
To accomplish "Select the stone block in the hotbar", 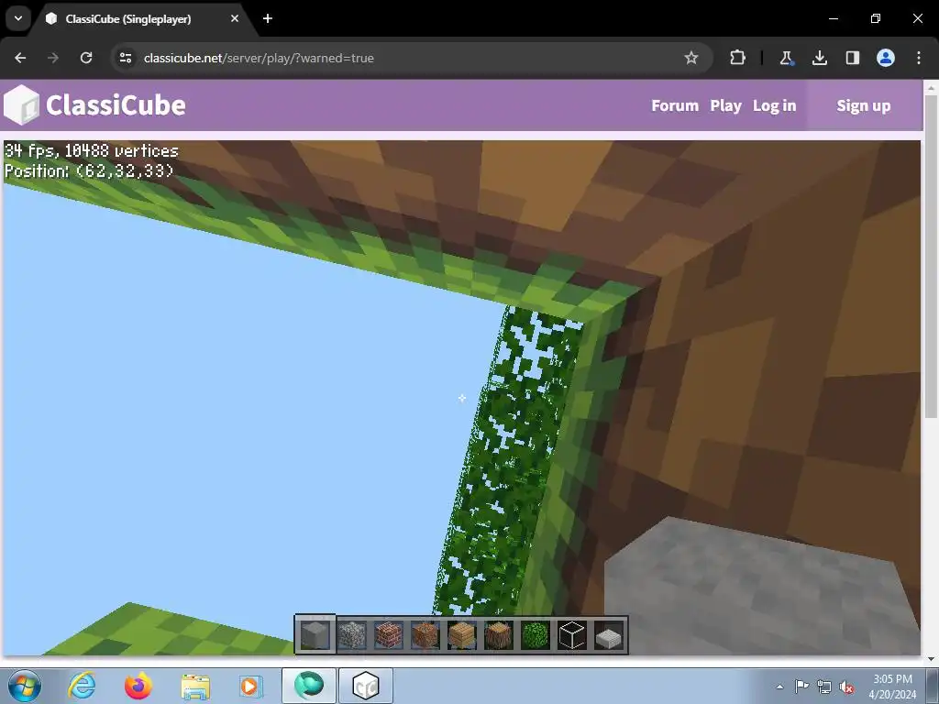I will click(315, 634).
